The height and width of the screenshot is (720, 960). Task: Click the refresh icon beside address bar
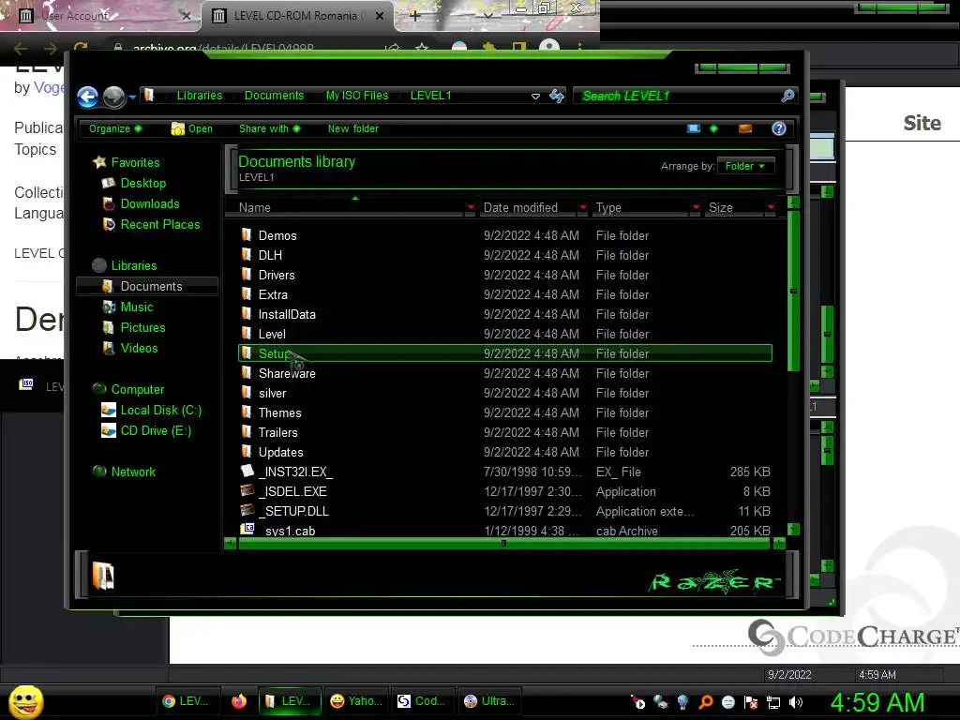point(557,96)
